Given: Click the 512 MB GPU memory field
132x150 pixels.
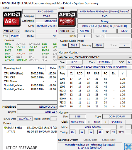Looking at the screenshot, I should [x=84, y=31].
